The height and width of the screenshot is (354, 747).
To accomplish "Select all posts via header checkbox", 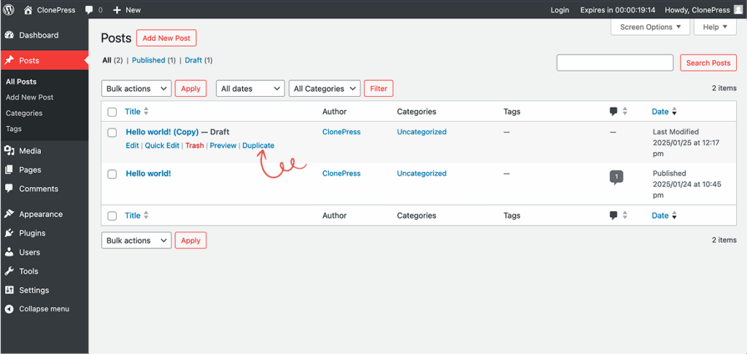I will click(112, 112).
